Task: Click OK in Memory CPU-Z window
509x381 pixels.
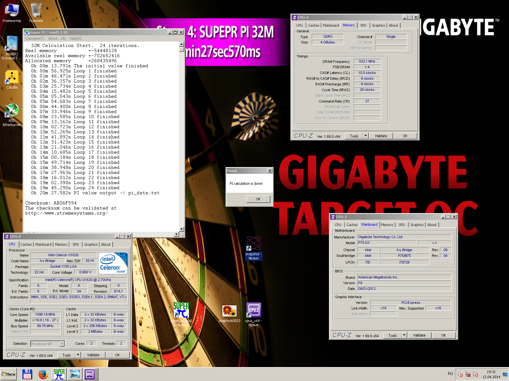Action: 405,136
